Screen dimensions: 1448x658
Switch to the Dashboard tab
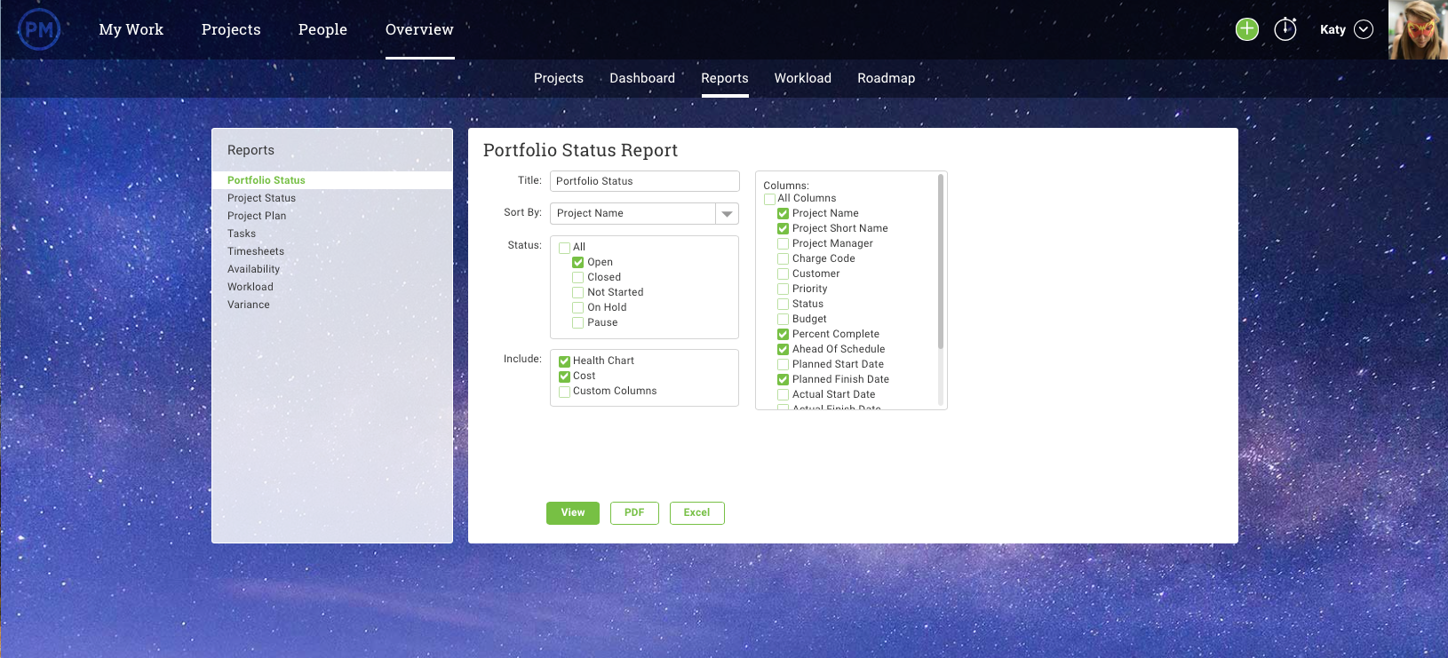[642, 78]
